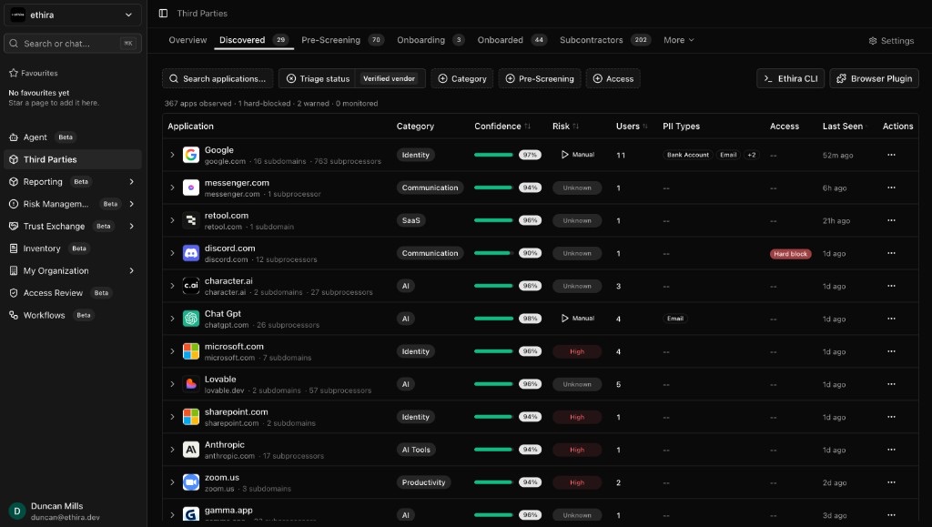Click the gamma.app logo
The image size is (932, 527).
[191, 514]
